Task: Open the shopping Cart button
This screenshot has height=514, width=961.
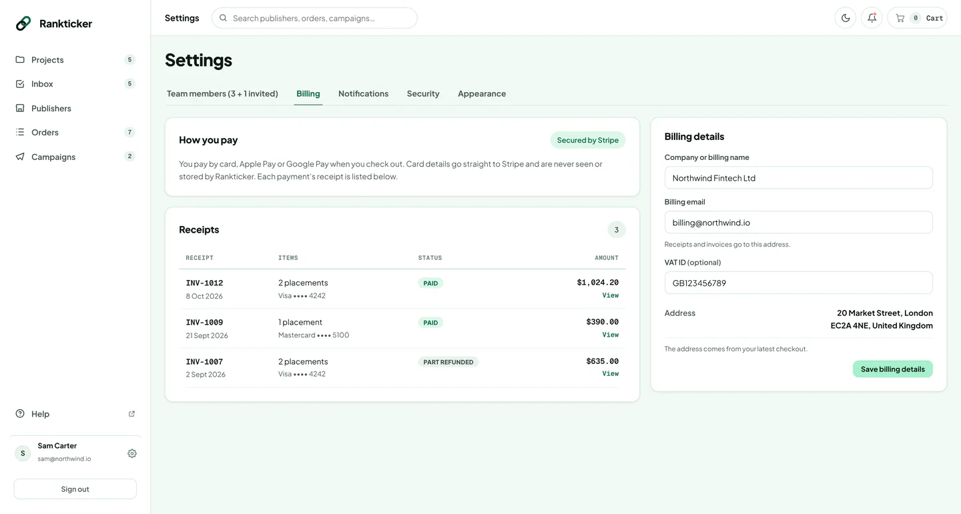Action: (917, 18)
